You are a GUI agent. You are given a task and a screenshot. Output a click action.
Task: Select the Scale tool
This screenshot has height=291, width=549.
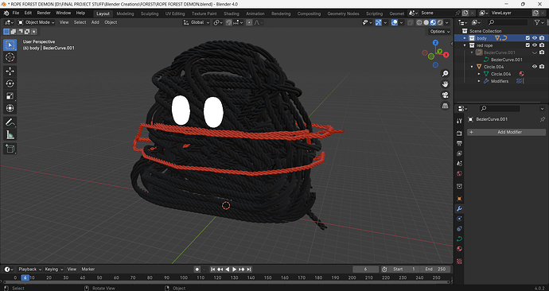click(x=10, y=96)
